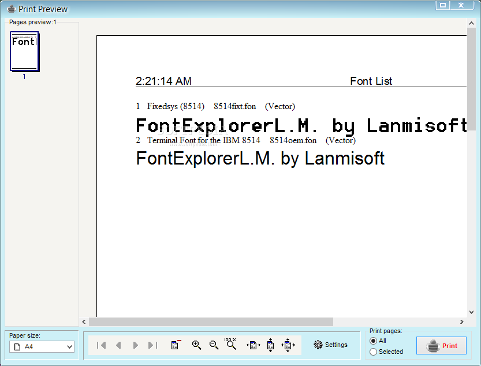Click 'Terminal Font for the IBM 8514' entry
The image size is (481, 366).
204,140
